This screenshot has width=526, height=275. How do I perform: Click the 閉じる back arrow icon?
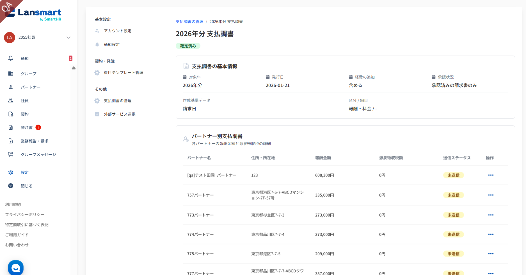click(11, 186)
